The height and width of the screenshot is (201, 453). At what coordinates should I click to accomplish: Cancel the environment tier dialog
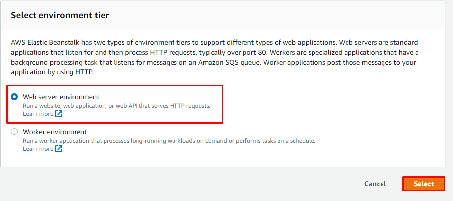pos(375,184)
